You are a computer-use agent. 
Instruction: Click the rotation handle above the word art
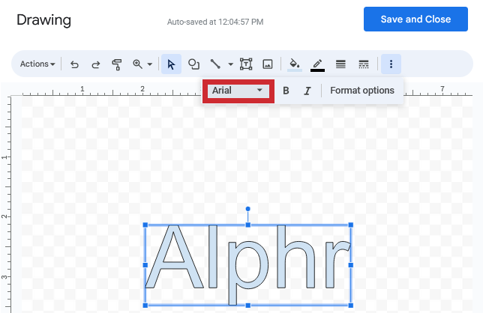pos(248,209)
